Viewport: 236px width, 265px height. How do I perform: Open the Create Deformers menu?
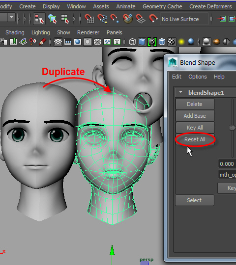pyautogui.click(x=210, y=6)
